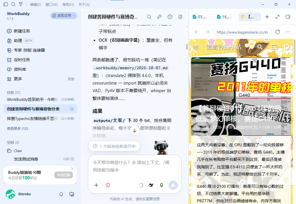Screen dimensions: 296x204
Task: Click the filter funnel icon
Action: (21, 4)
